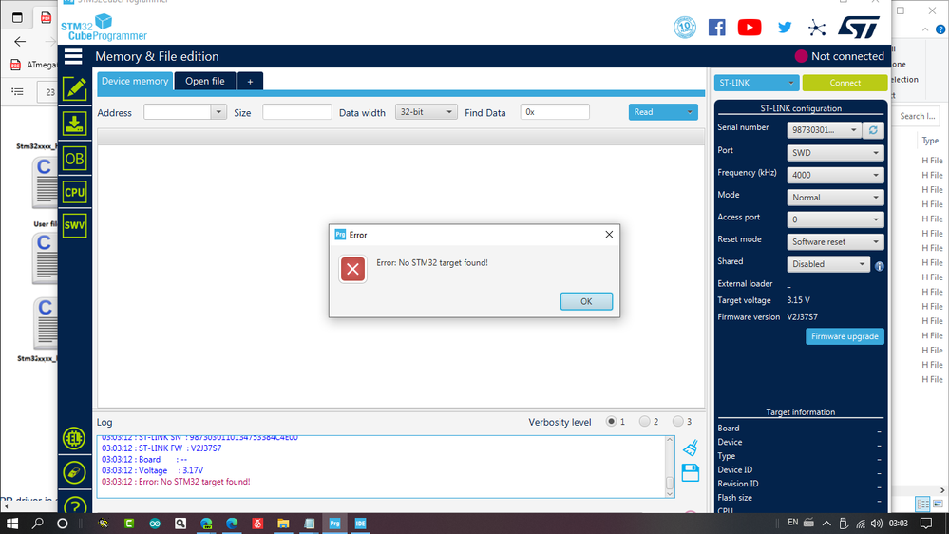Image resolution: width=949 pixels, height=534 pixels.
Task: Click the log scrollbar thumb
Action: (670, 483)
